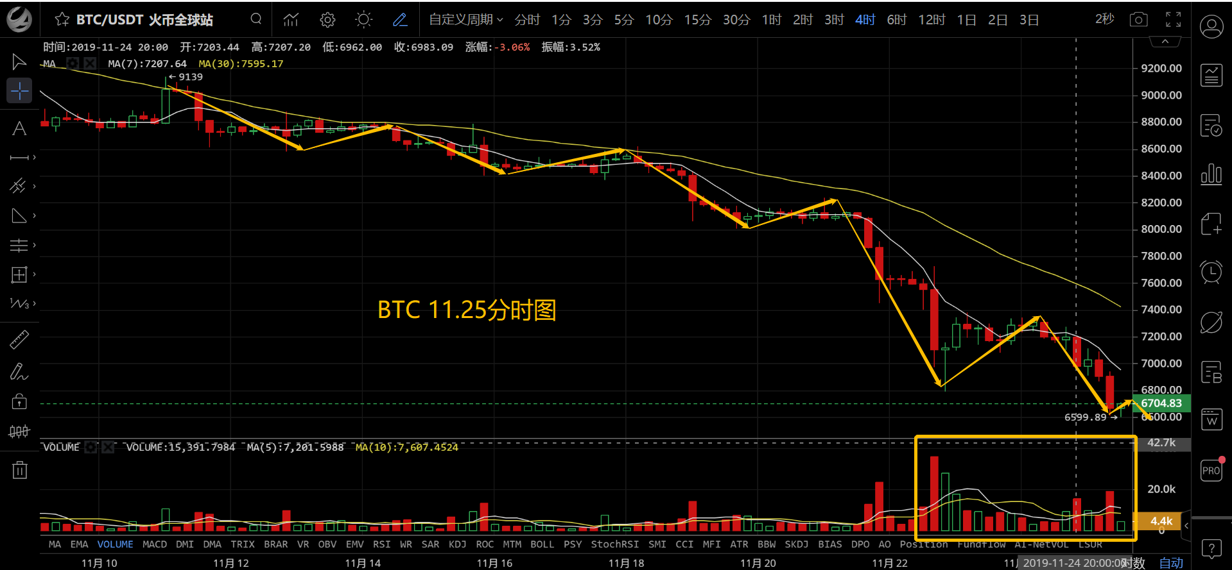Expand the 自定义周期 custom period dropdown
This screenshot has width=1232, height=570.
(x=466, y=20)
